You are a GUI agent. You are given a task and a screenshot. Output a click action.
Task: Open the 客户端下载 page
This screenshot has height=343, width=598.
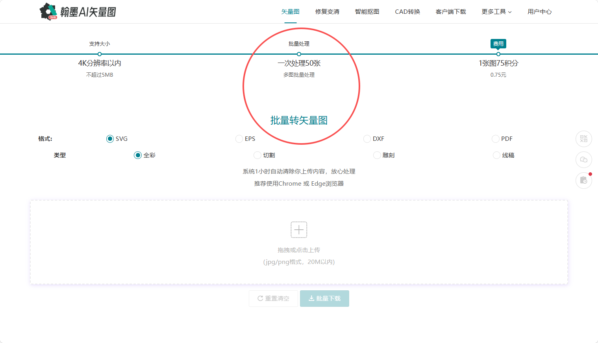[451, 12]
